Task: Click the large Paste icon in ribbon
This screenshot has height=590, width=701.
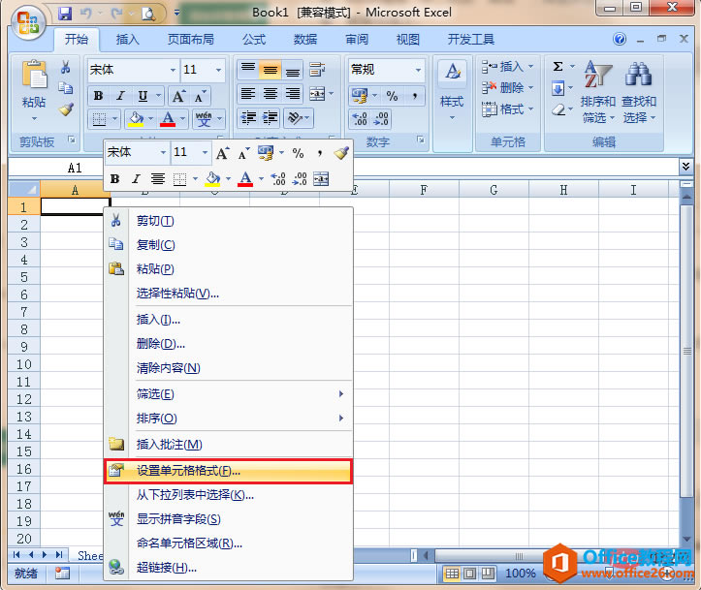Action: click(x=34, y=75)
